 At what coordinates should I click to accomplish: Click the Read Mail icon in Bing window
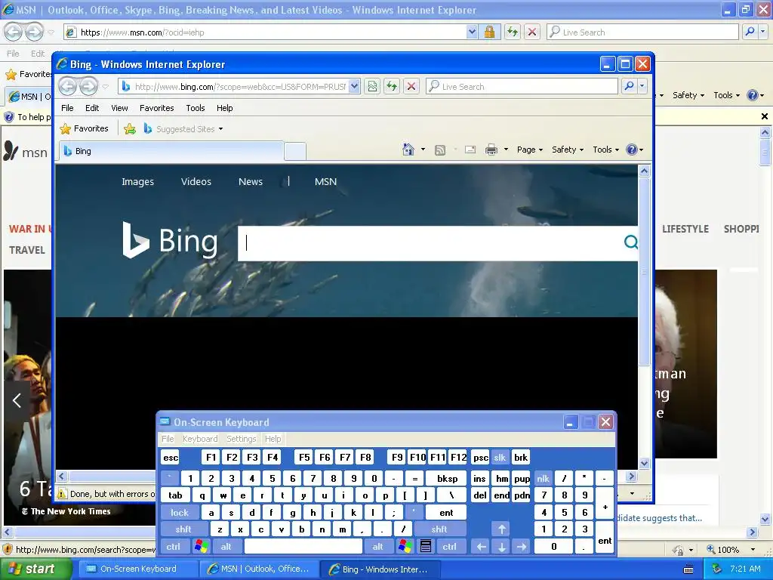click(x=470, y=150)
